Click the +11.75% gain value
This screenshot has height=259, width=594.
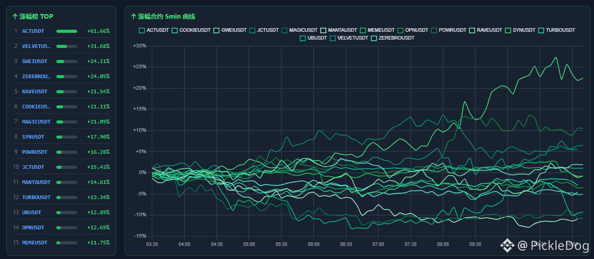point(98,243)
